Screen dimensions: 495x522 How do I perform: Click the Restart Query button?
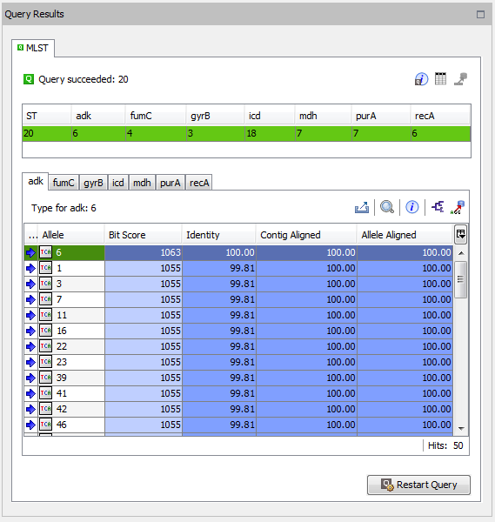[418, 485]
